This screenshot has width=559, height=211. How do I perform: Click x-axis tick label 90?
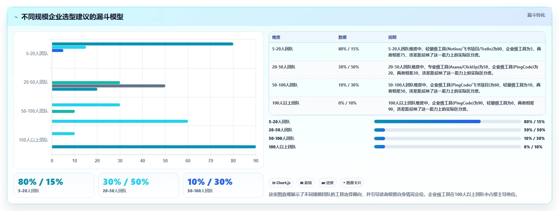[x=256, y=161]
